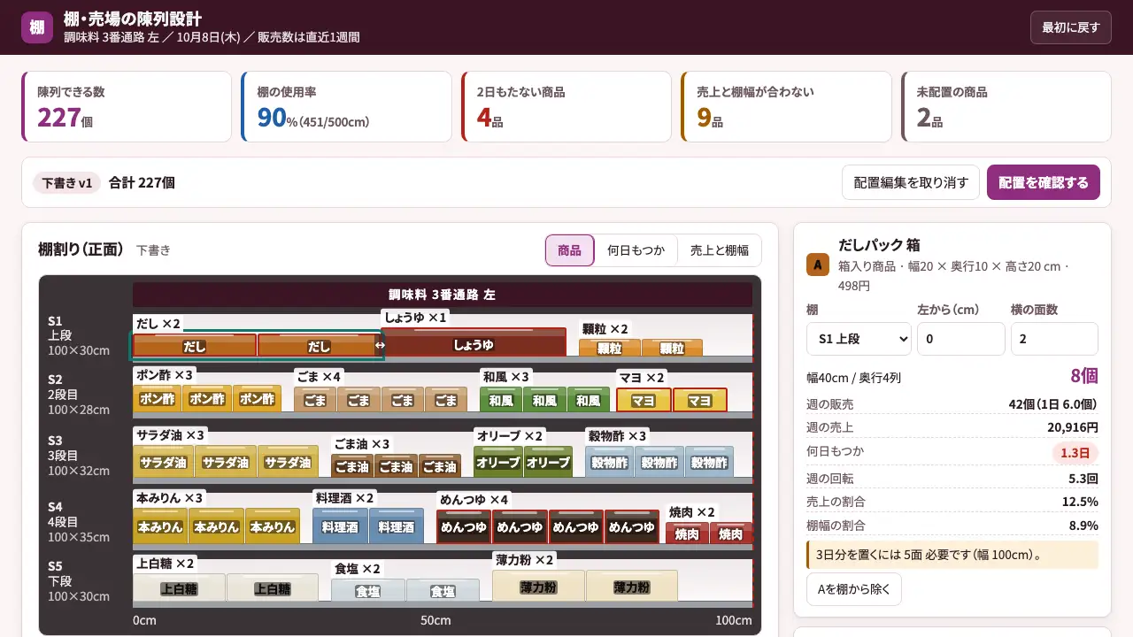Viewport: 1133px width, 637px height.
Task: Select the first 本みりん block
Action: coord(160,526)
